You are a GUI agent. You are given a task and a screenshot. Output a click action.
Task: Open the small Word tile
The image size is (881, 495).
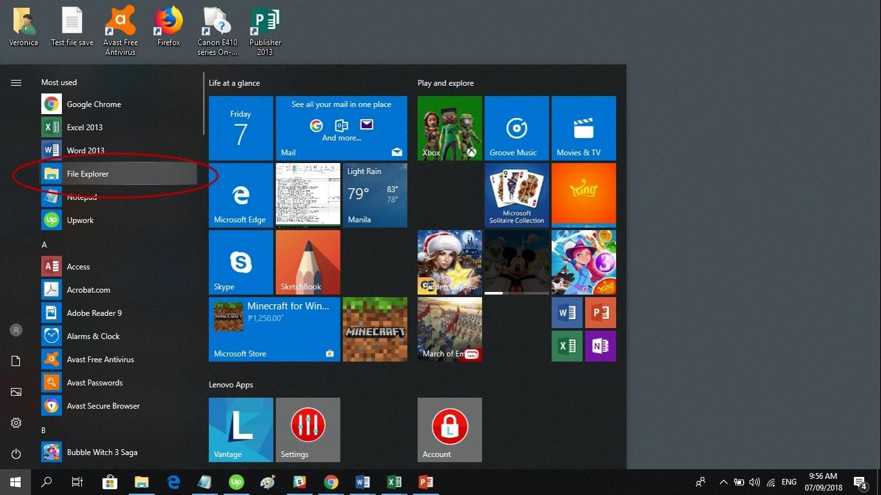[567, 313]
